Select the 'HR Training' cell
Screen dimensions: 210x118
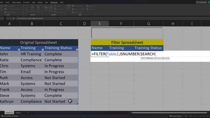[32, 54]
